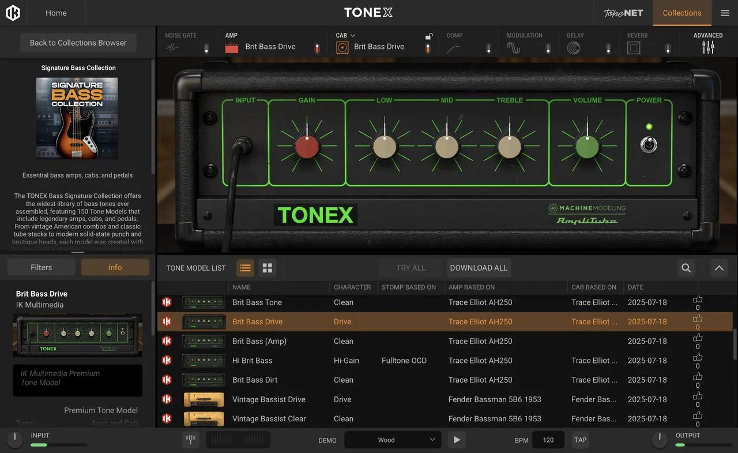Image resolution: width=738 pixels, height=453 pixels.
Task: Like the Brit Bass Tone thumbs-up icon
Action: point(698,299)
